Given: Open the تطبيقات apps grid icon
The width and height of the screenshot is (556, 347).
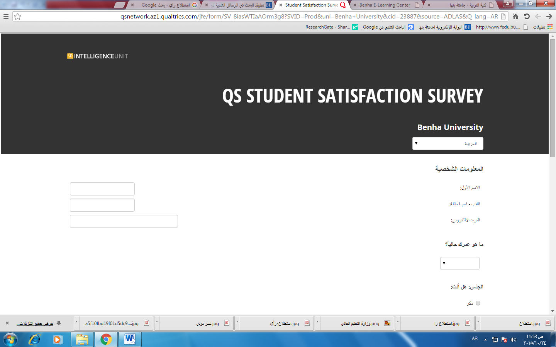Looking at the screenshot, I should click(550, 27).
